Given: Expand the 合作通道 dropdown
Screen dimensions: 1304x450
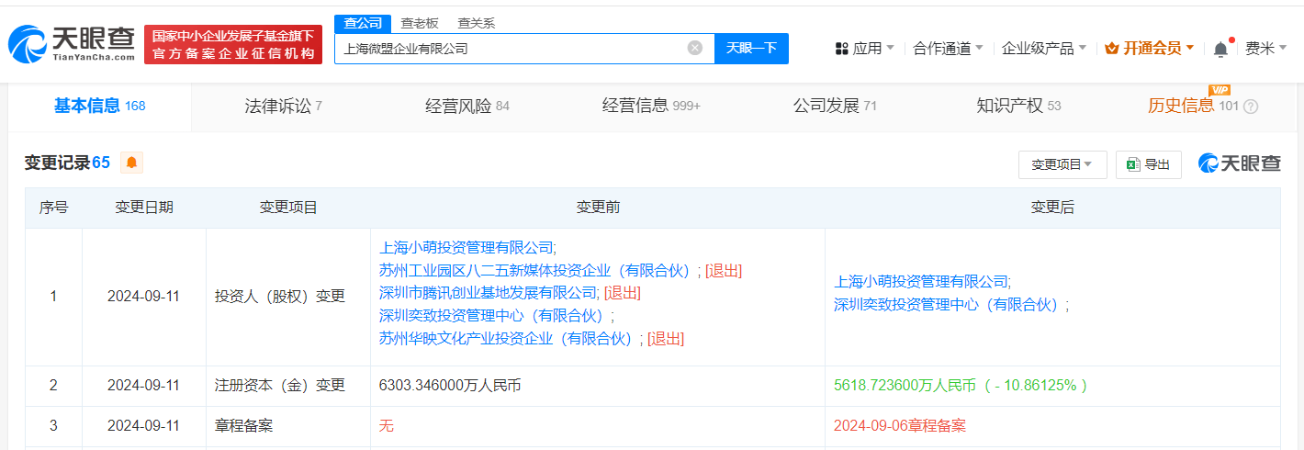Looking at the screenshot, I should click(948, 48).
